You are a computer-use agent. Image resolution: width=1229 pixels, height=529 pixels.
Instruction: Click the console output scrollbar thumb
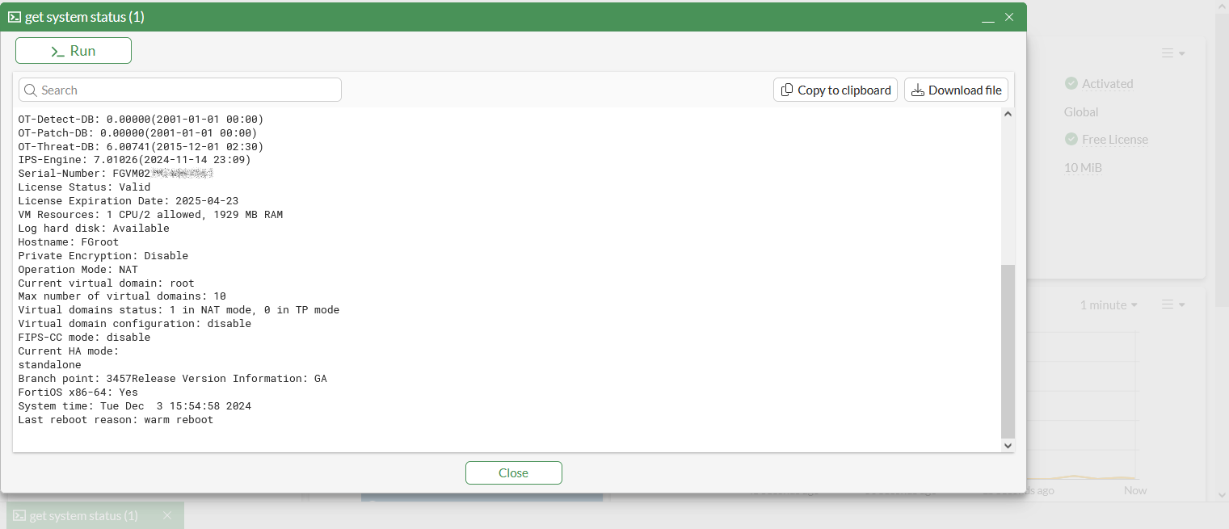point(1008,351)
